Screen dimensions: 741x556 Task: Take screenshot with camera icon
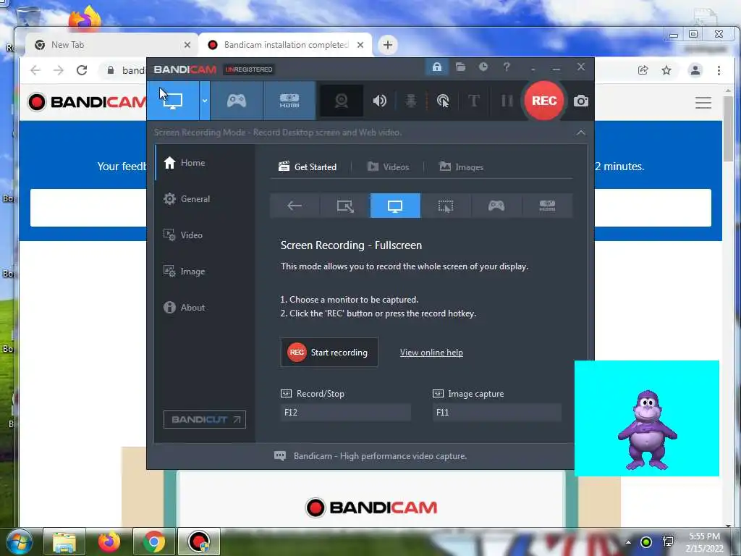coord(581,101)
